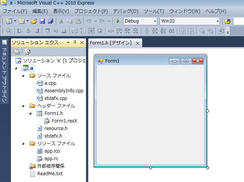
Task: Select AssemblyInfo.cpp in the solution tree
Action: (x=63, y=91)
